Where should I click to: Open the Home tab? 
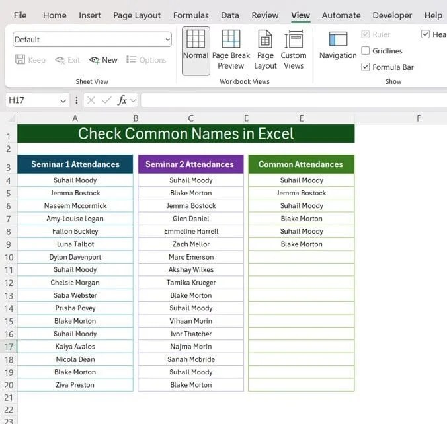(x=55, y=15)
